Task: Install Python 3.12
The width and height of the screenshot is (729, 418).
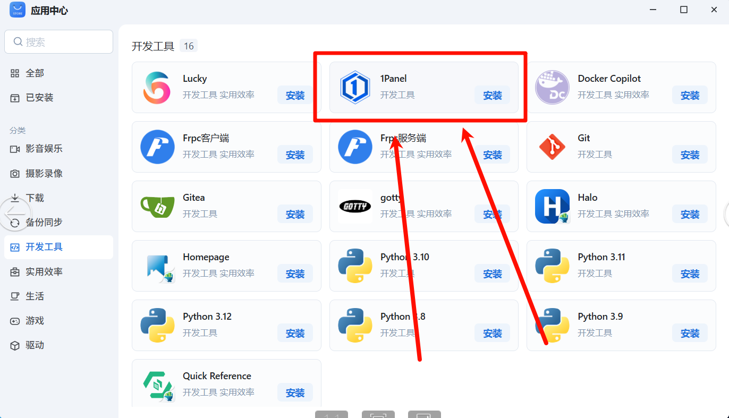Action: point(295,333)
